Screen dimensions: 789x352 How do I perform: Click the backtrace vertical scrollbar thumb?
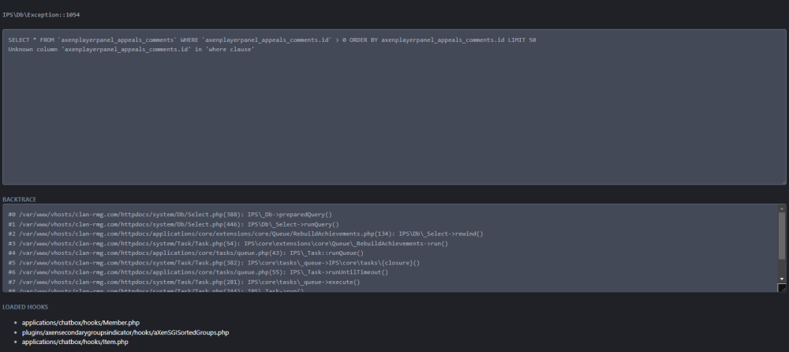pyautogui.click(x=782, y=235)
